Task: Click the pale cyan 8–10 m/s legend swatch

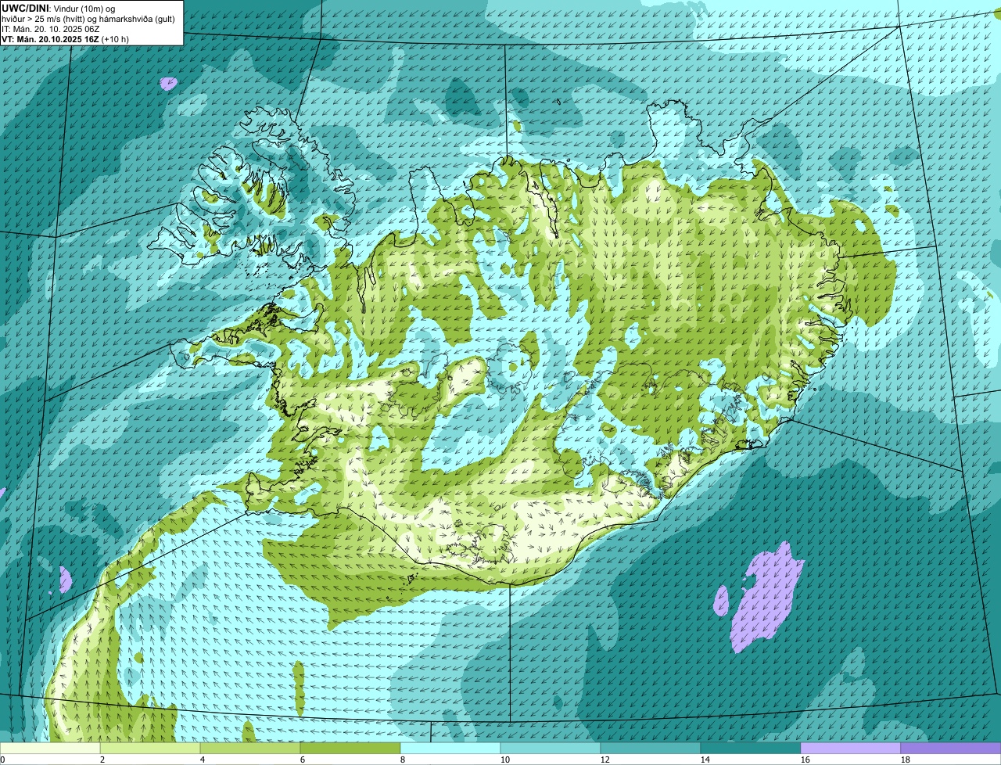Action: click(x=450, y=748)
